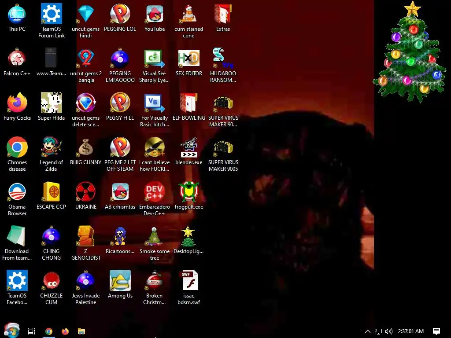Screen dimensions: 451x338
Task: Open the Start menu with Santa hat
Action: [11, 331]
